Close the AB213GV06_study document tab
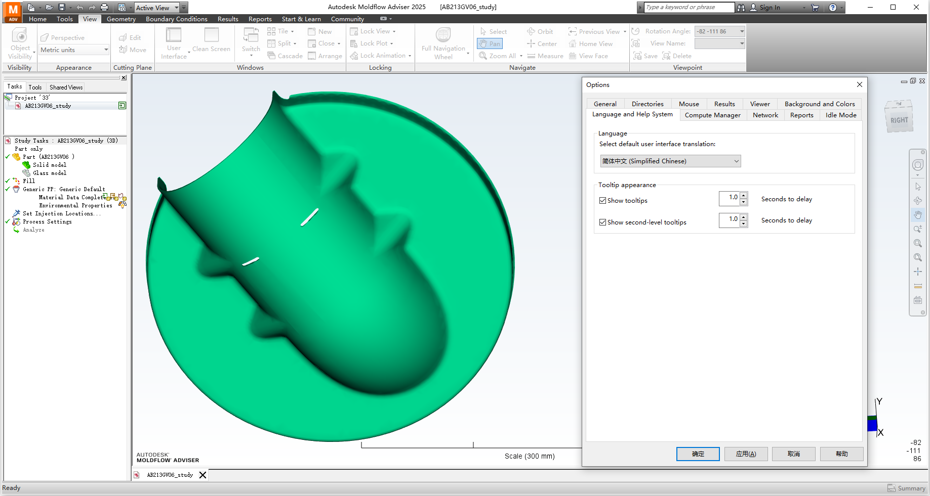The height and width of the screenshot is (496, 930). [x=203, y=475]
